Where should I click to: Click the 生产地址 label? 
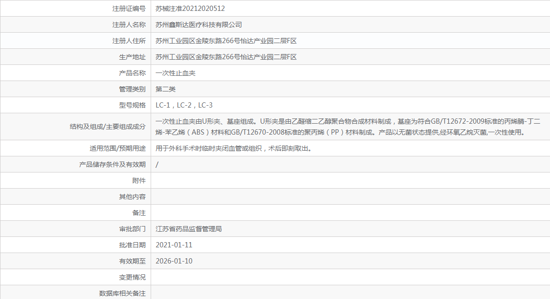click(132, 57)
